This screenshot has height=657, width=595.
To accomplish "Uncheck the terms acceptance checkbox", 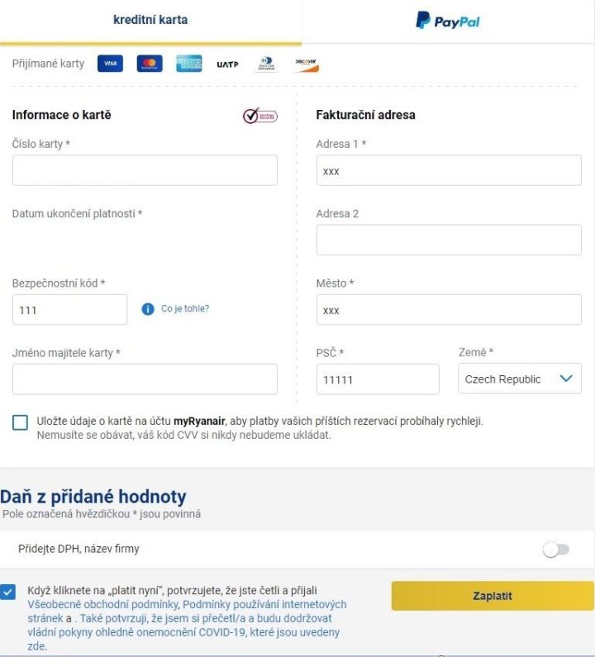I will click(x=8, y=592).
